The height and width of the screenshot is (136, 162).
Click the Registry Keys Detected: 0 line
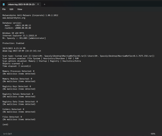[17, 86]
